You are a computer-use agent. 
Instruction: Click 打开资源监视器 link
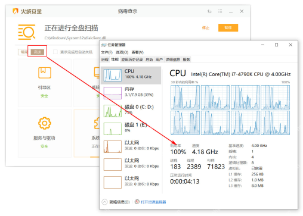153,202
